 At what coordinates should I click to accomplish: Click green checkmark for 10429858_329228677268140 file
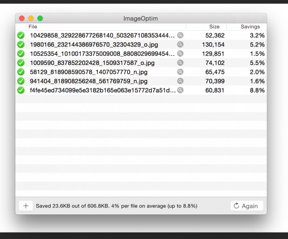21,35
